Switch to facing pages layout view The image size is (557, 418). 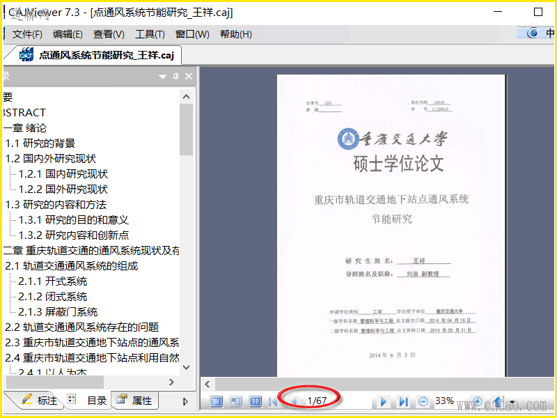click(255, 402)
